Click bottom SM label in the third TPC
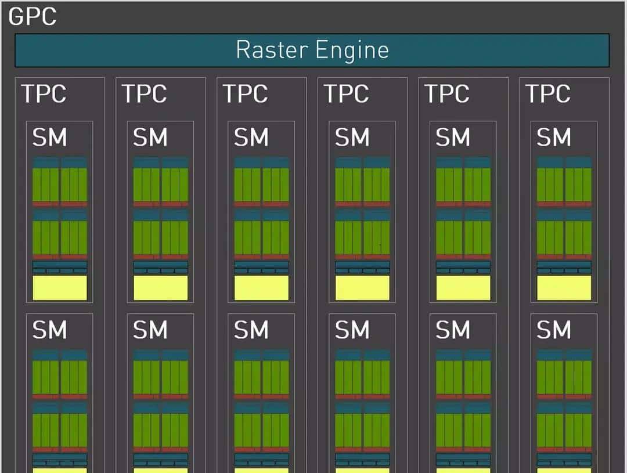 (251, 330)
